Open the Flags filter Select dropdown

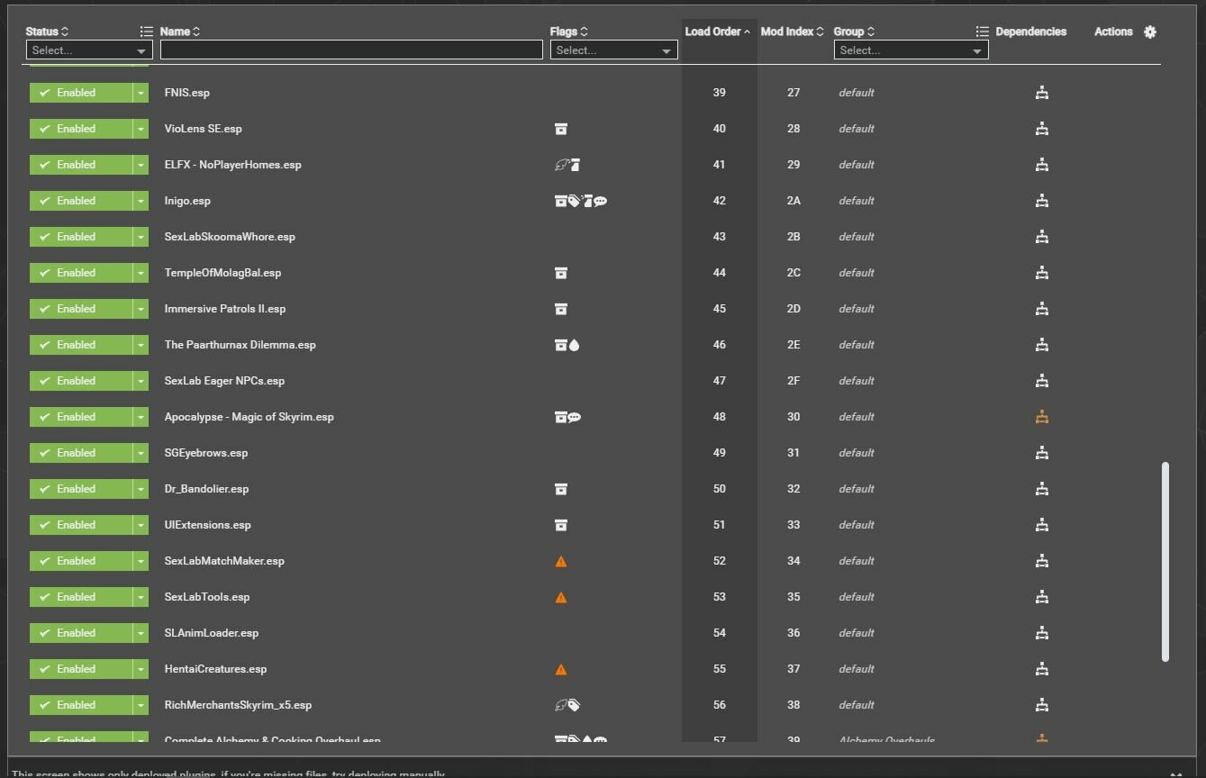tap(614, 50)
